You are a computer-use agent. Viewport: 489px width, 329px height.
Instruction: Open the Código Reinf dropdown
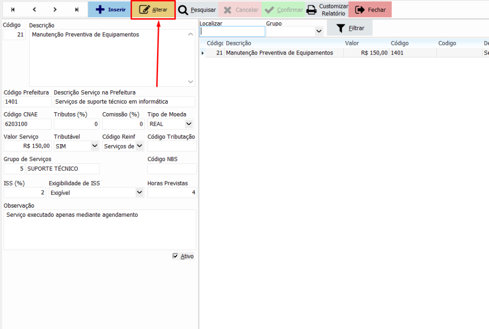tap(139, 146)
